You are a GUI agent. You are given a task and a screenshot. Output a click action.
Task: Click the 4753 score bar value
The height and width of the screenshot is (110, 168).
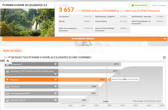pos(116,64)
